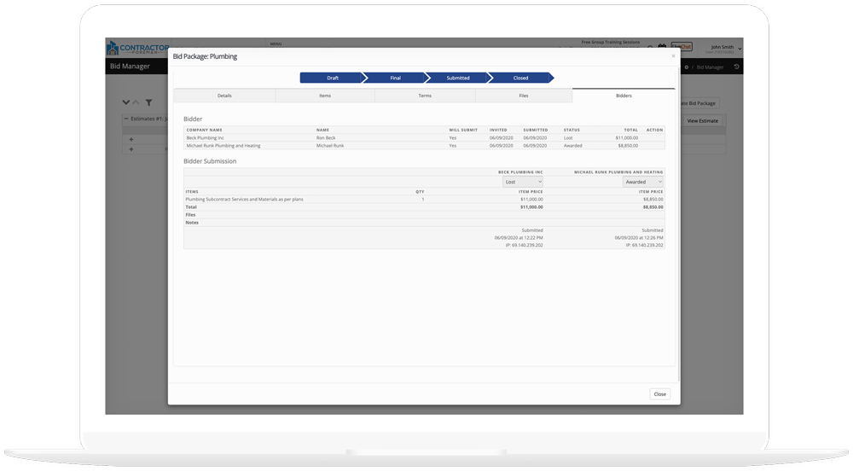Click the filter funnel icon
This screenshot has width=853, height=471.
pyautogui.click(x=148, y=102)
